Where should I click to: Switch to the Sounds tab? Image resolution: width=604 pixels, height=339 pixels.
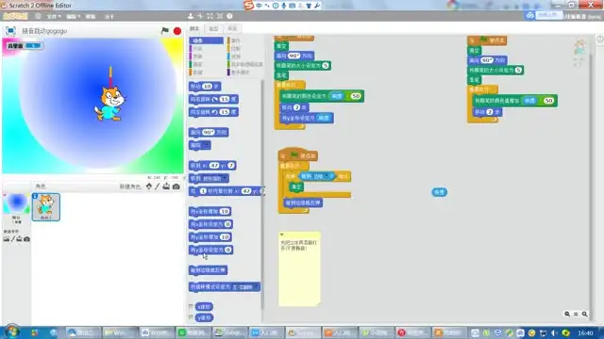[x=232, y=29]
